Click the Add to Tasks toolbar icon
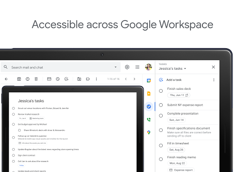Viewport: 245px width, 172px height. pyautogui.click(x=67, y=79)
